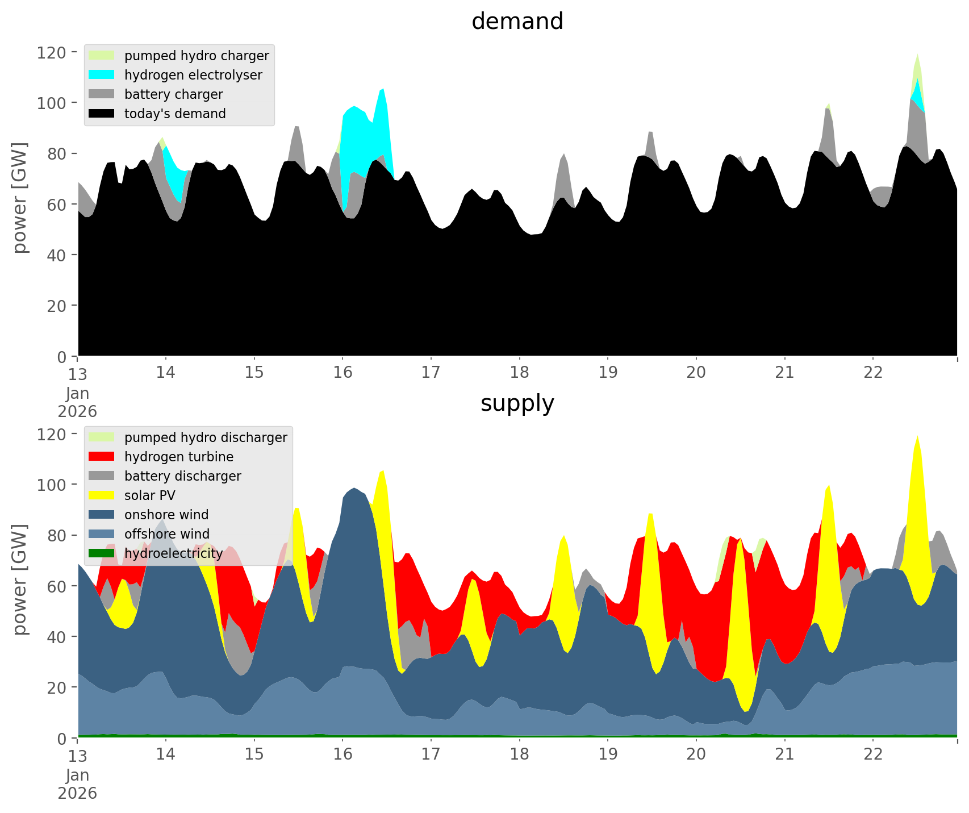Select the pumped hydro discharger legend label
969x813 pixels.
206,437
